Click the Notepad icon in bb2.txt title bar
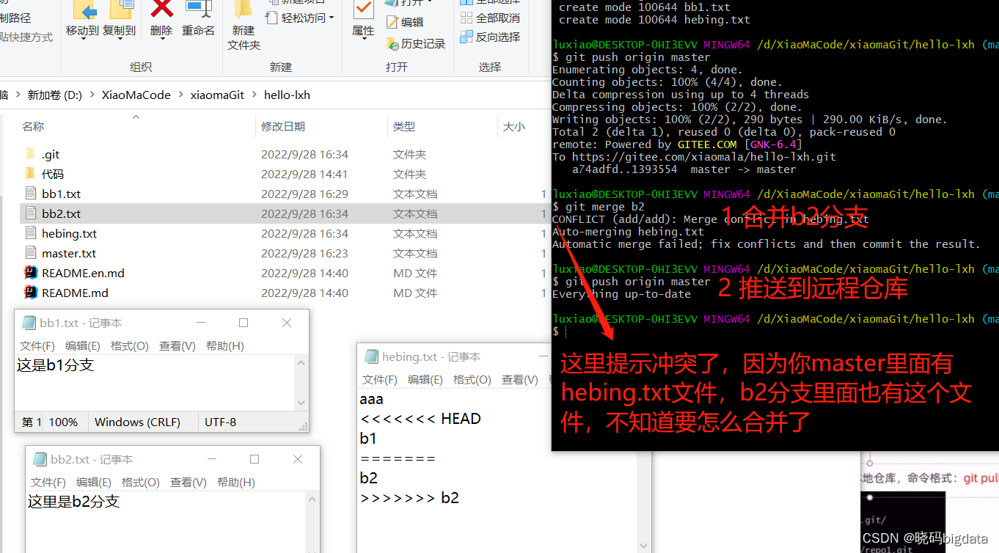999x553 pixels. 40,459
